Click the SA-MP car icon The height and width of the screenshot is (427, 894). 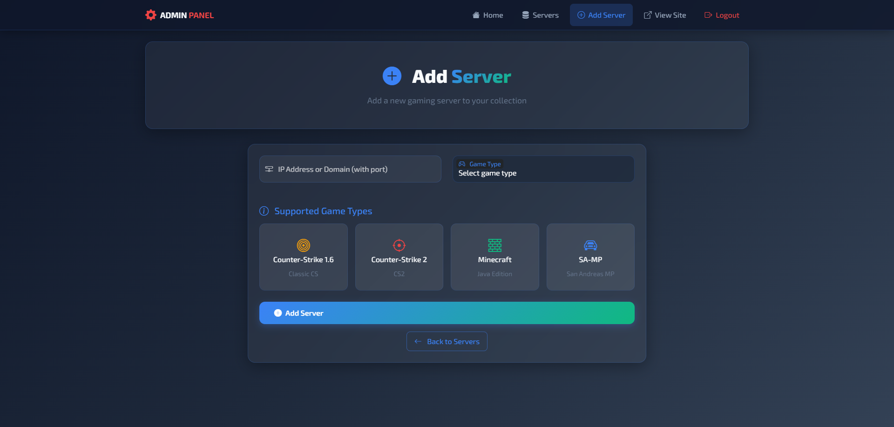coord(590,245)
